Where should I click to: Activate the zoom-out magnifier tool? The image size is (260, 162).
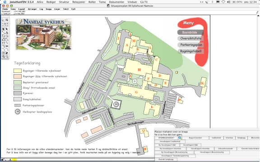pos(7,56)
